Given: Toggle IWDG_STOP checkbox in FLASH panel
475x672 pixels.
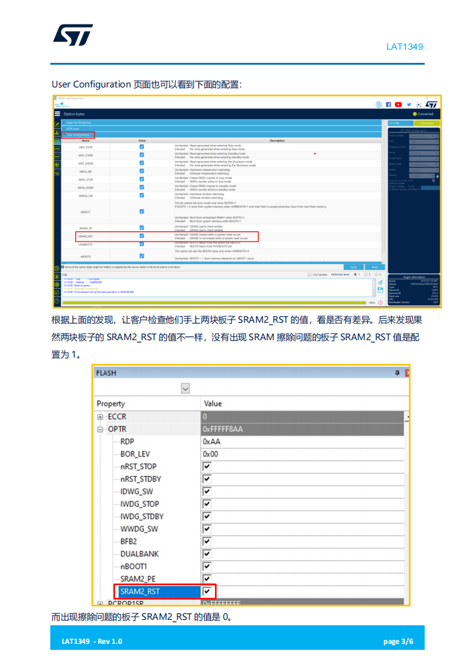Looking at the screenshot, I should (207, 504).
